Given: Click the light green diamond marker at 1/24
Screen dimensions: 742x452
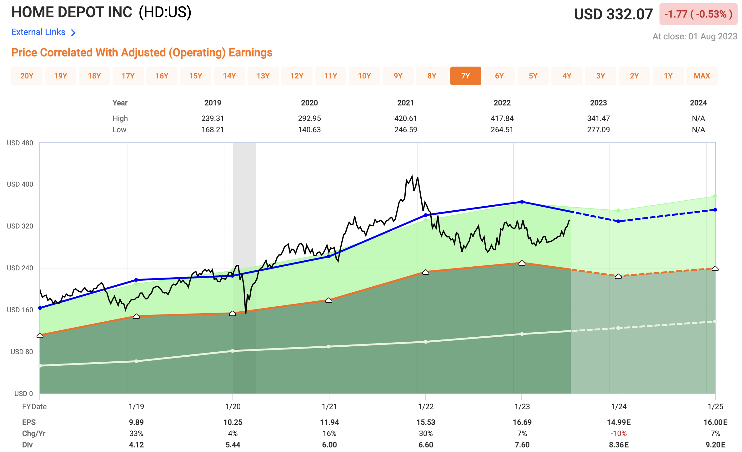Looking at the screenshot, I should click(x=618, y=211).
